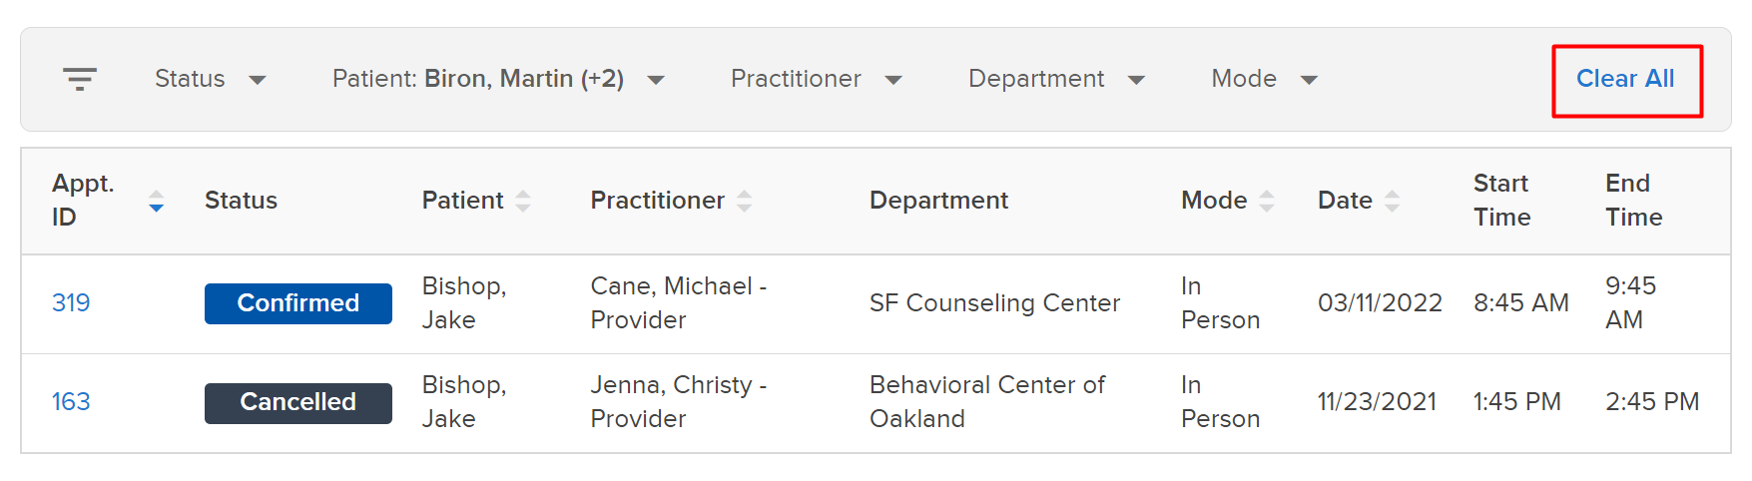Click the filter lines icon

pos(80,79)
